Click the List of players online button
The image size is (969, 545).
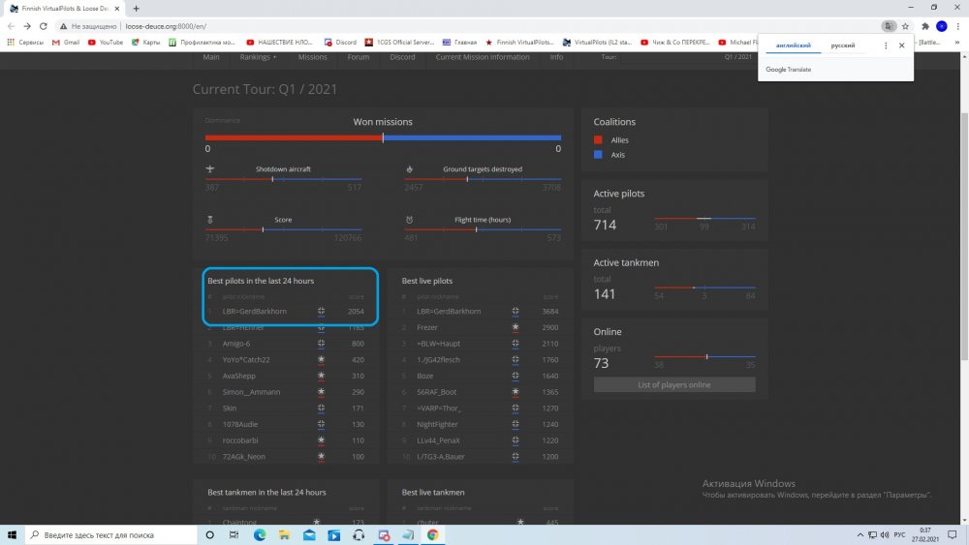(673, 384)
